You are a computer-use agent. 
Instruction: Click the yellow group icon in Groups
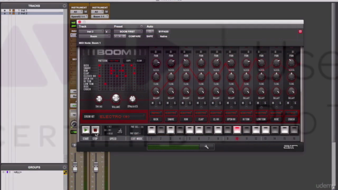pyautogui.click(x=65, y=173)
